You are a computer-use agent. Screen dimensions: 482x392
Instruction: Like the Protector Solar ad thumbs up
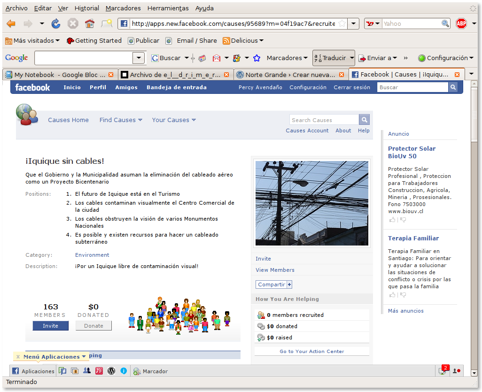[x=392, y=220]
